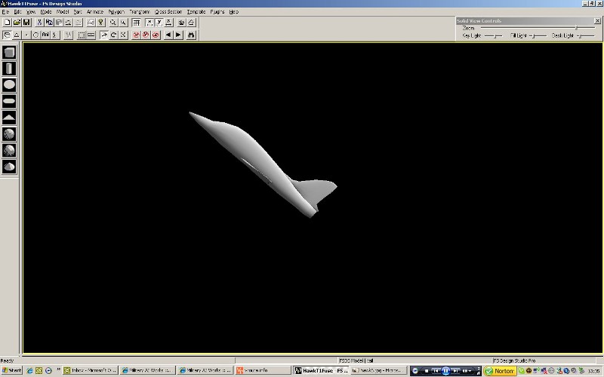
Task: Click the second shaded sphere side icon
Action: click(9, 150)
